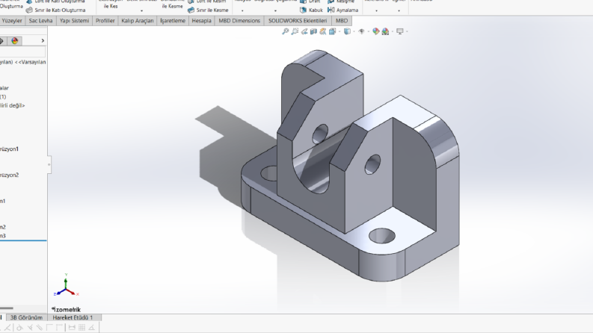Open the View Settings dropdown arrow
The width and height of the screenshot is (593, 333).
tap(407, 31)
